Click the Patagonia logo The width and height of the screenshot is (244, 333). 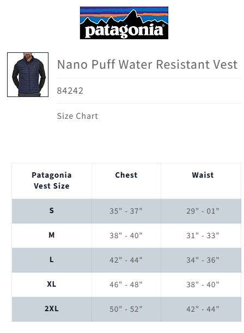124,23
